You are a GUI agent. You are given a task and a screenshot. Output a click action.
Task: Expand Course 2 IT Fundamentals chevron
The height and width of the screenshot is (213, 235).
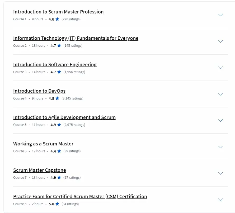tap(220, 41)
